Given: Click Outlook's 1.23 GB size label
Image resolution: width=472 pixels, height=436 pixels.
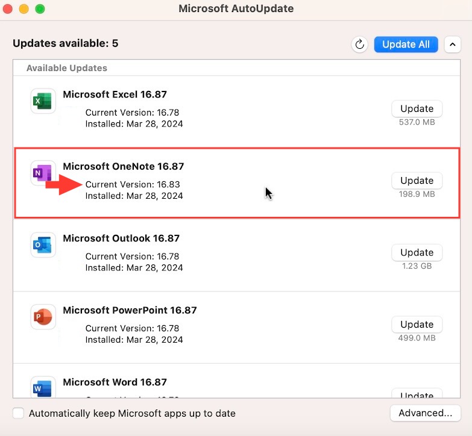Looking at the screenshot, I should [x=417, y=266].
